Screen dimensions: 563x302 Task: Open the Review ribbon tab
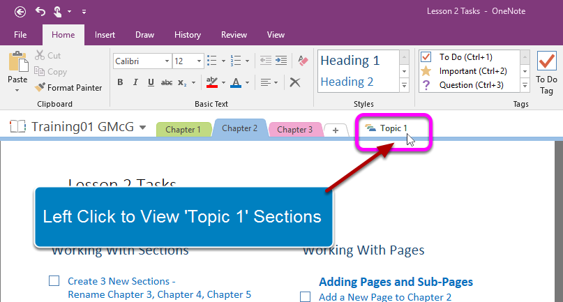point(234,35)
